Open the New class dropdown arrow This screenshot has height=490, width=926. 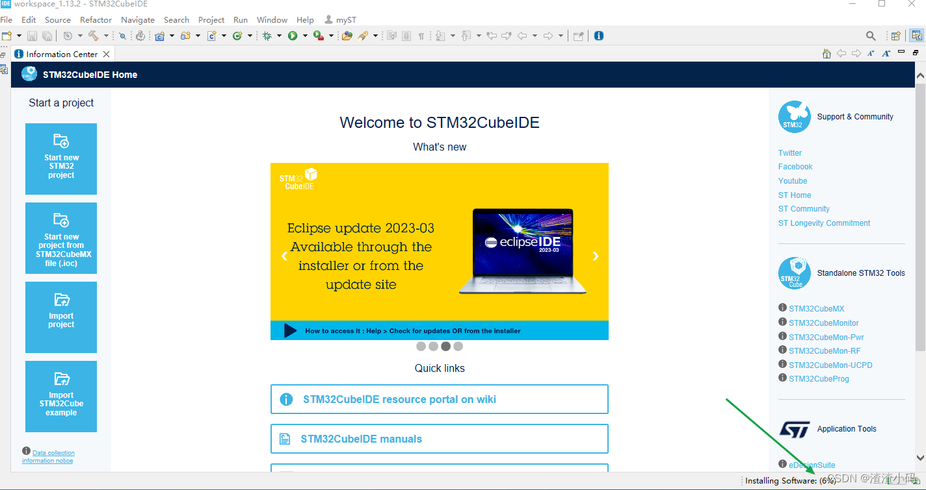click(x=250, y=36)
